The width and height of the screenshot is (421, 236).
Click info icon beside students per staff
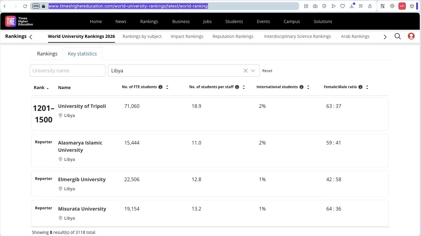pos(237,87)
